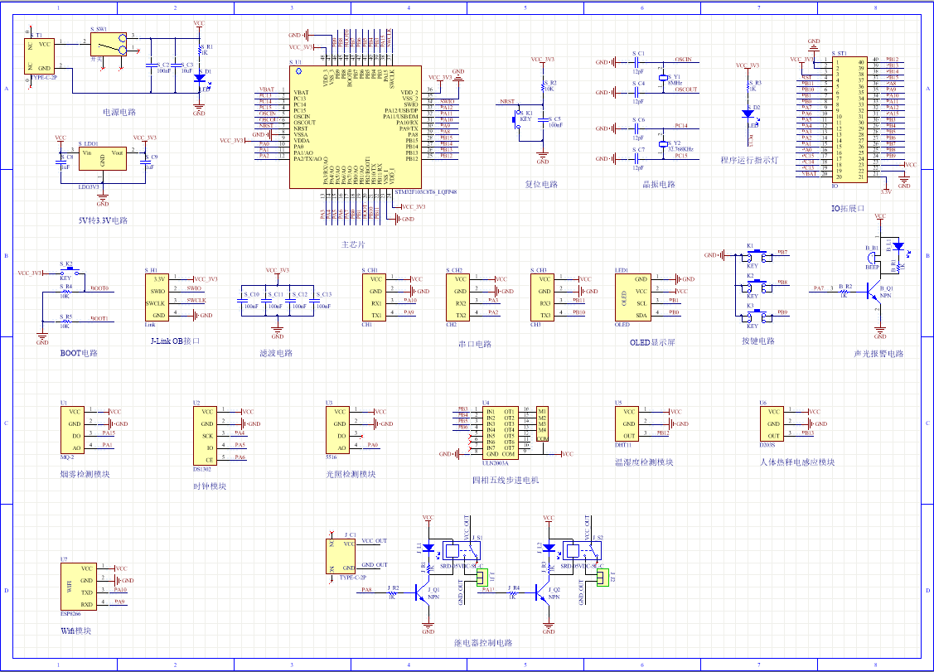Click the '四相五线步进电机' label

[506, 480]
